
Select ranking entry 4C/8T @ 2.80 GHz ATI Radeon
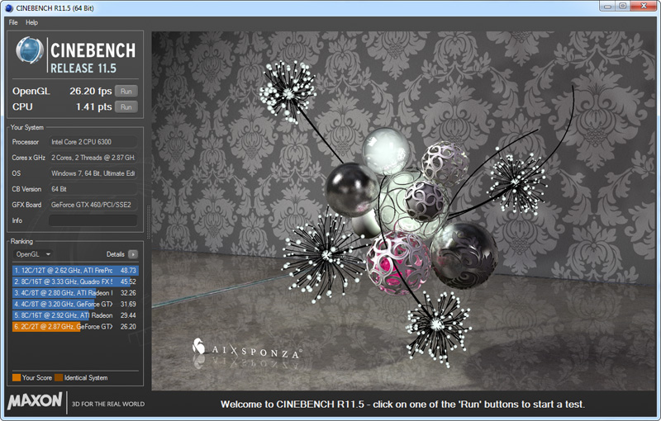click(x=75, y=293)
